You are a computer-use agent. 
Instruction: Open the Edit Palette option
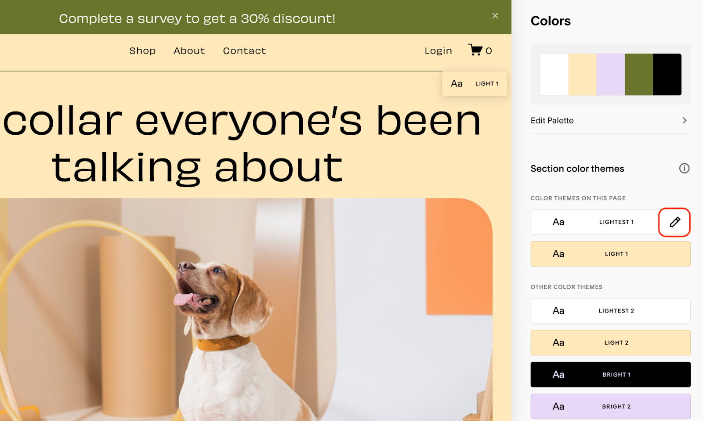552,120
